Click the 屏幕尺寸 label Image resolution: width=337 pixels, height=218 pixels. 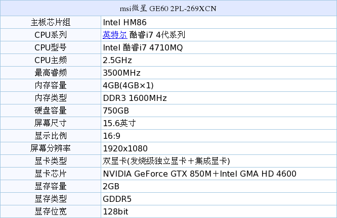pos(51,123)
